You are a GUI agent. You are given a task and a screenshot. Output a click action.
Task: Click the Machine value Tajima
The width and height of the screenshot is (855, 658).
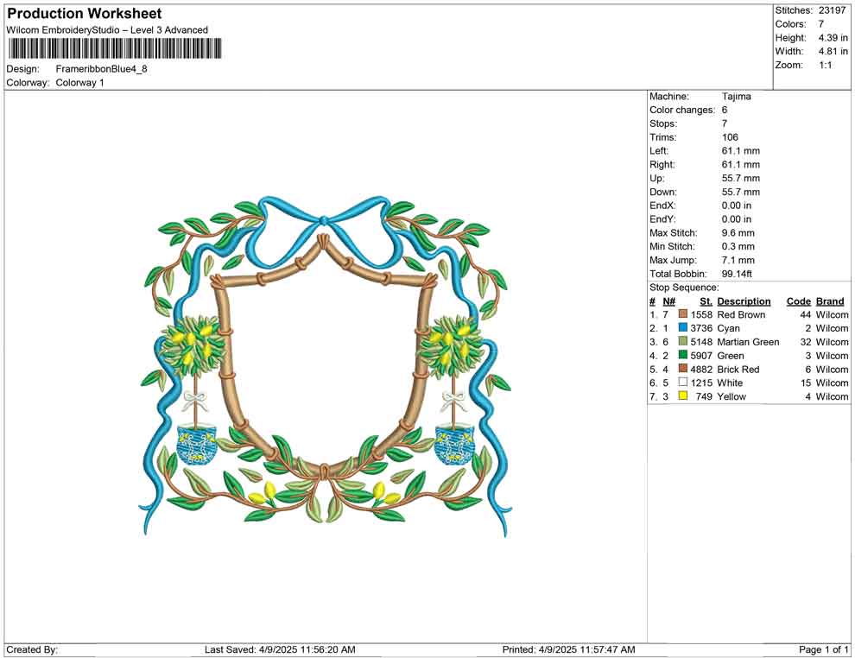coord(736,97)
